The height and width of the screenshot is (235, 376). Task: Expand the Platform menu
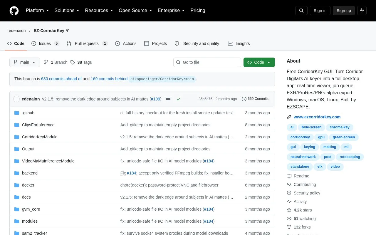[x=37, y=11]
